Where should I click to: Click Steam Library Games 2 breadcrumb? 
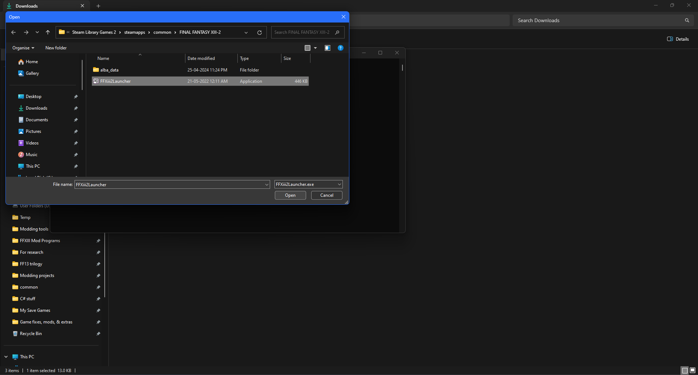click(x=94, y=32)
